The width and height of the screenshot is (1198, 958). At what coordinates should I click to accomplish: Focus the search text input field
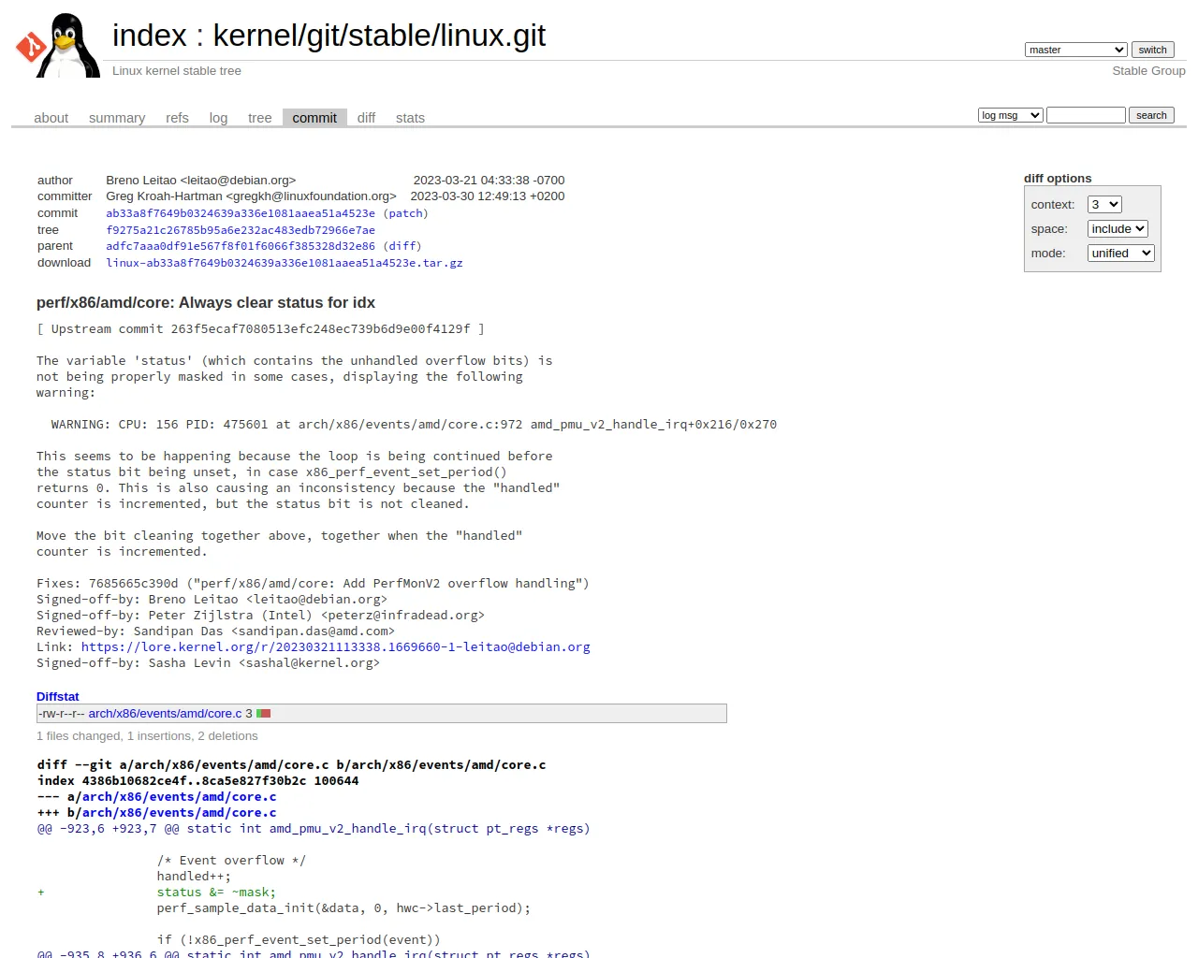(1086, 115)
